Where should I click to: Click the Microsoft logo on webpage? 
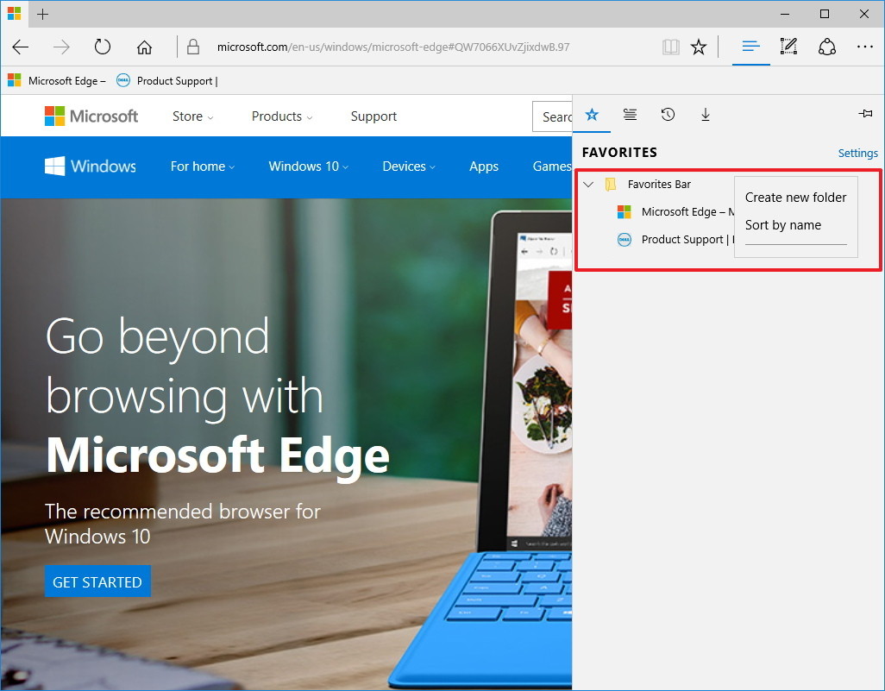(91, 116)
